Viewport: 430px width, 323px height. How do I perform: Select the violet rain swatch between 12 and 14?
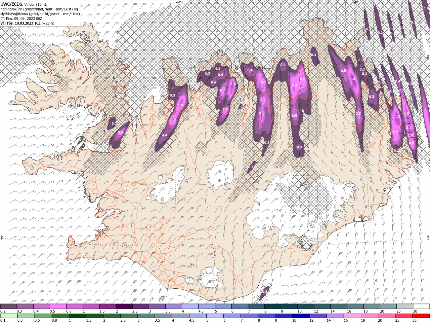point(317,316)
